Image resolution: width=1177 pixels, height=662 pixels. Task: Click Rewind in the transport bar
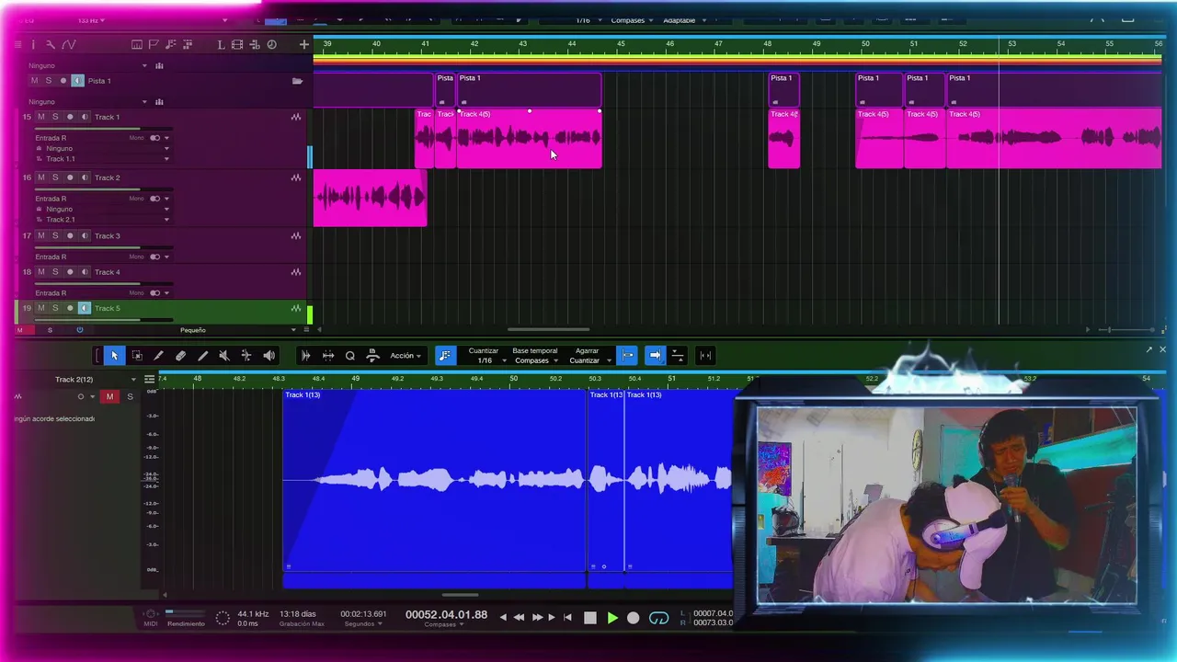pyautogui.click(x=519, y=618)
